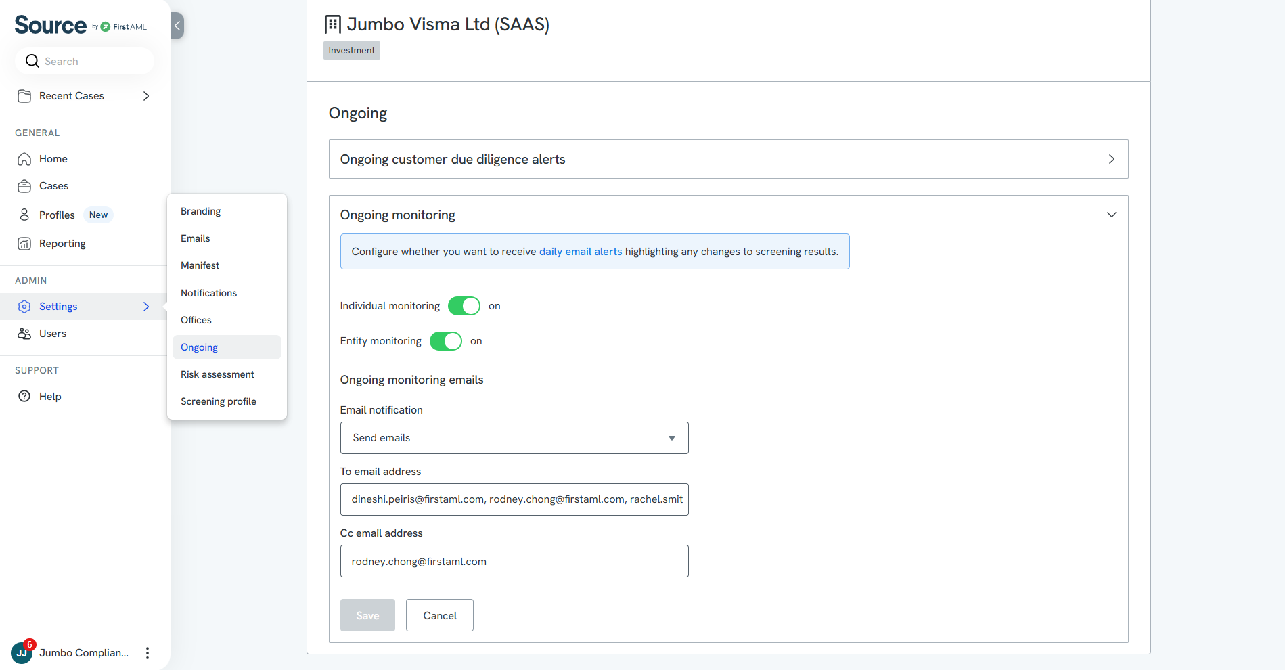
Task: Expand Settings submenu chevron
Action: tap(146, 307)
